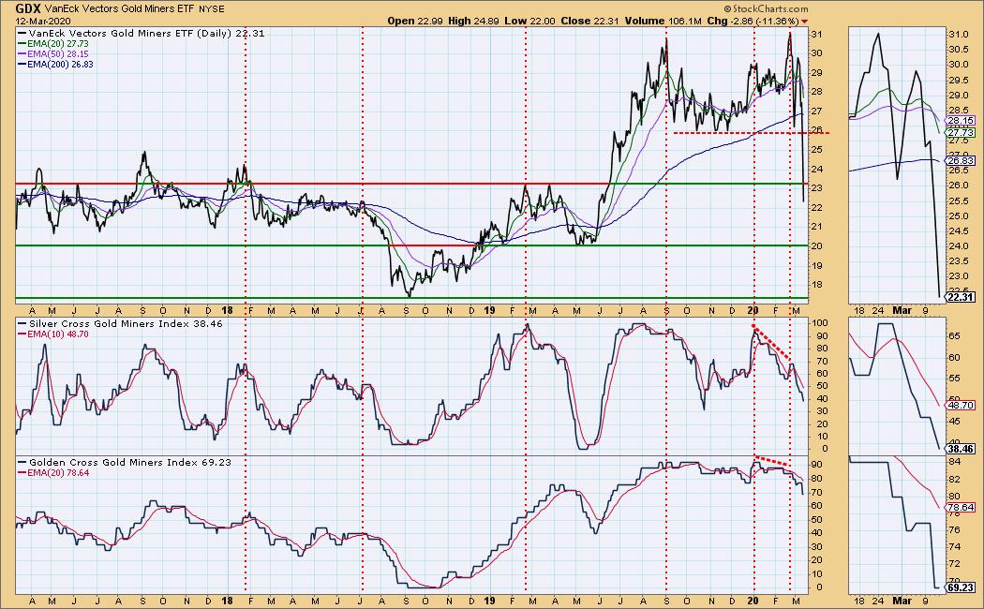The height and width of the screenshot is (609, 984).
Task: Click the High 24.89 value
Action: point(473,21)
